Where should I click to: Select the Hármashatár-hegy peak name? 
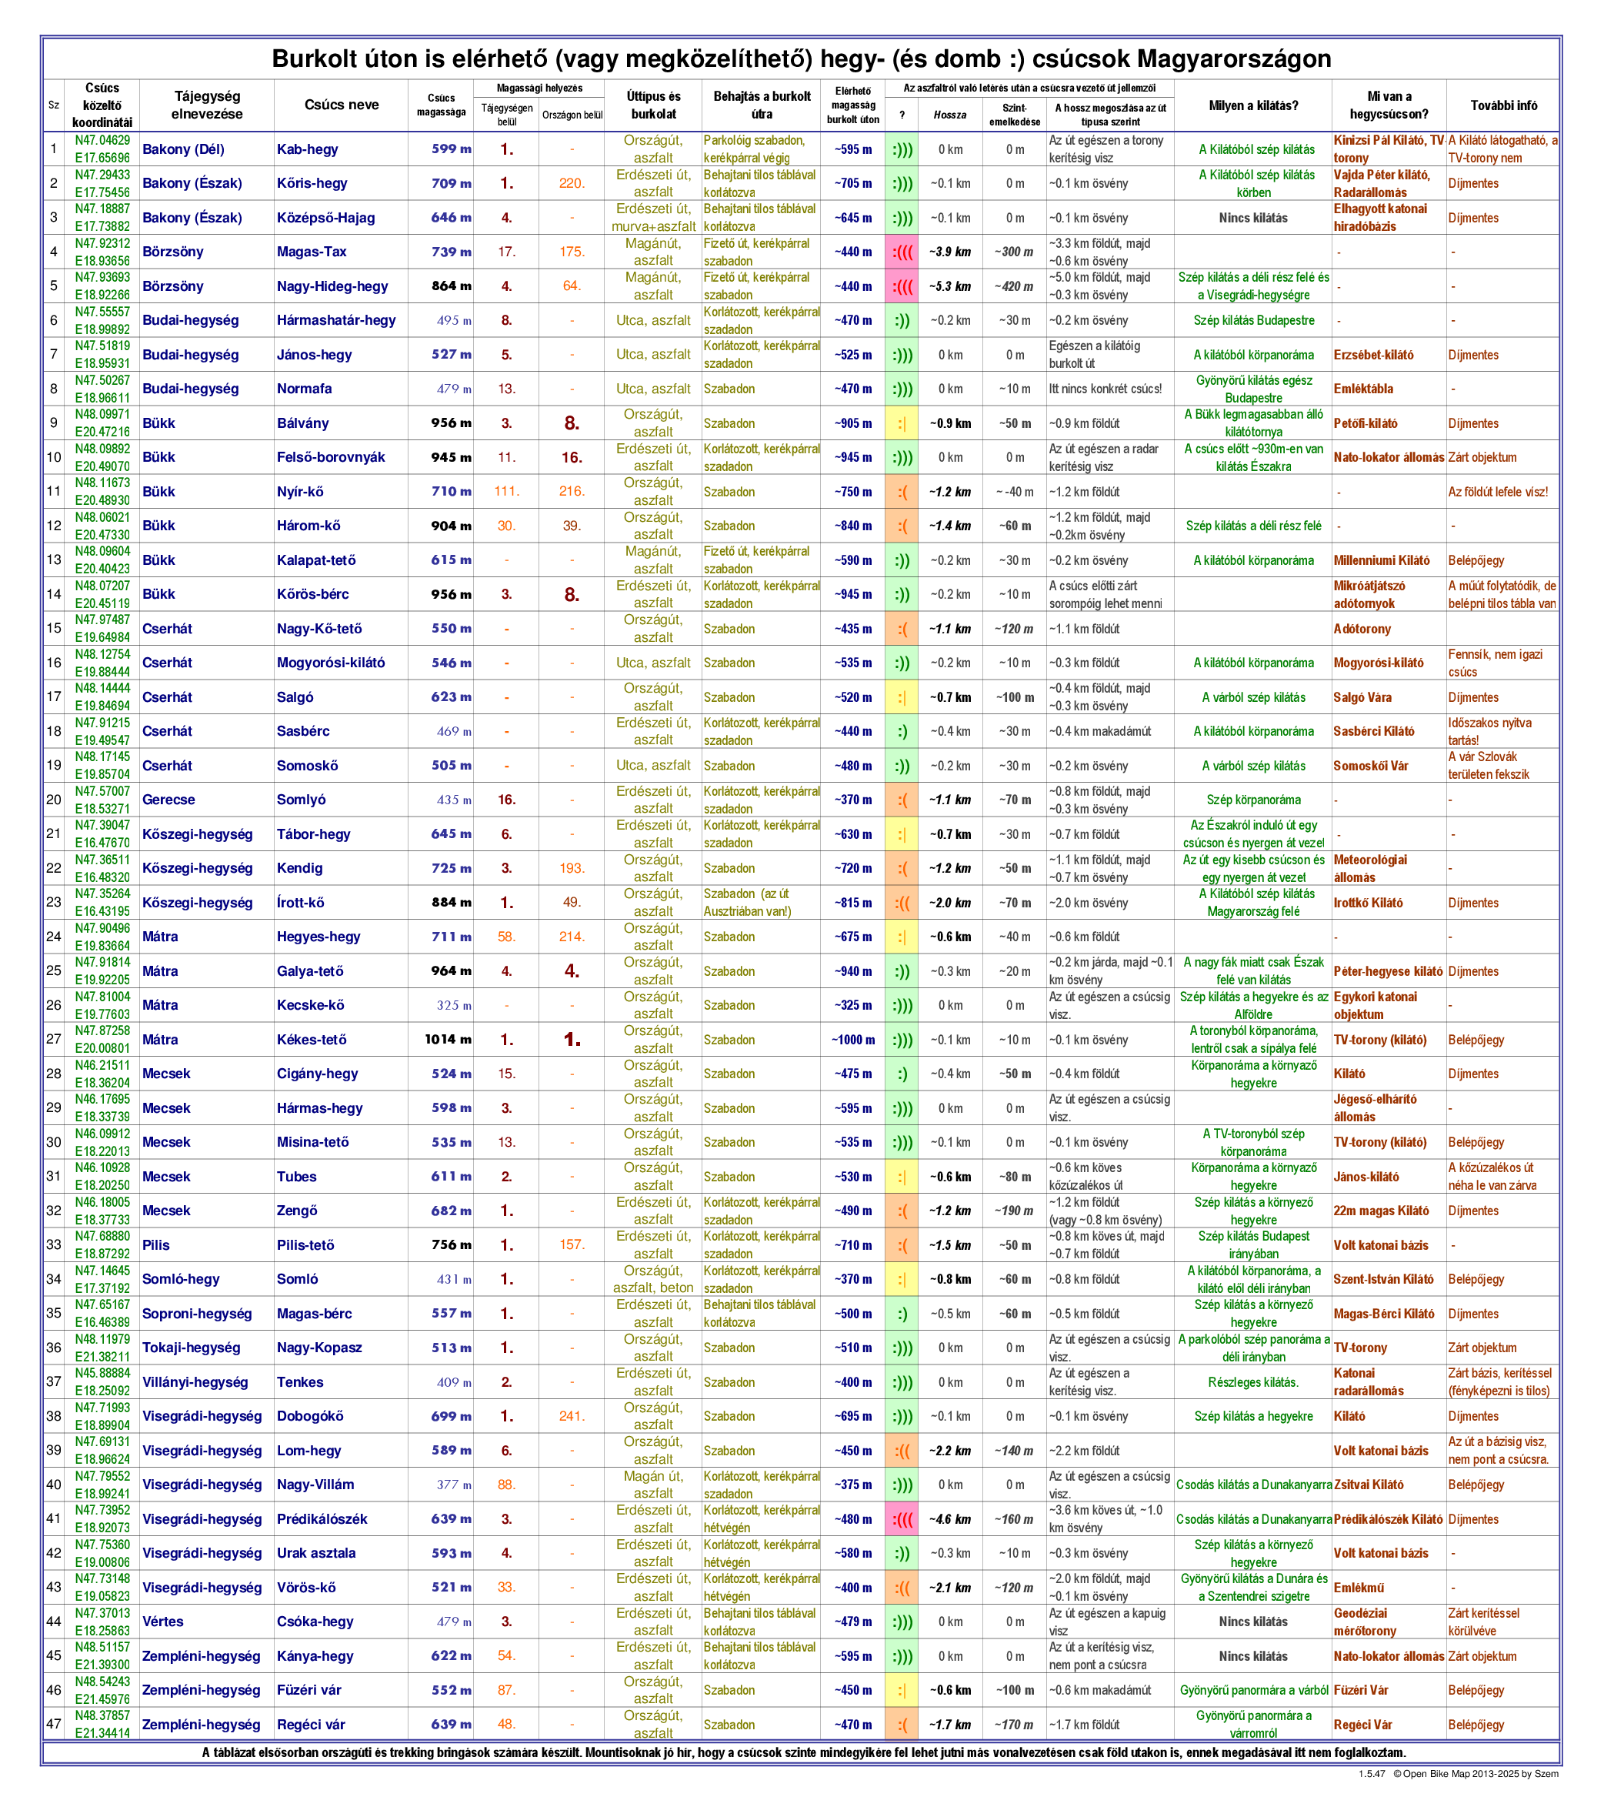click(x=335, y=321)
